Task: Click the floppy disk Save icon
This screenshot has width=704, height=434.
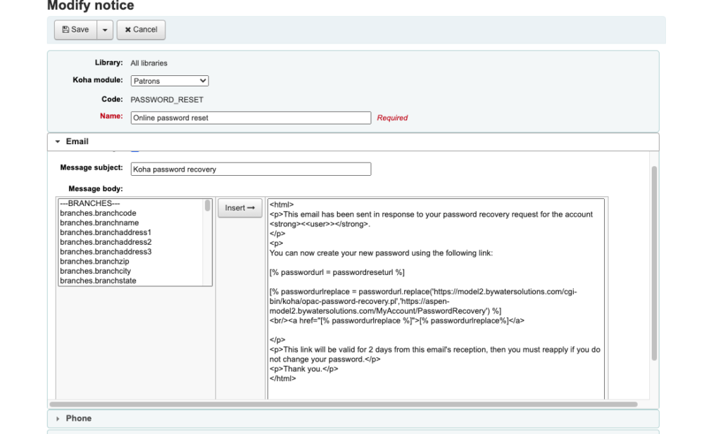Action: coord(65,30)
